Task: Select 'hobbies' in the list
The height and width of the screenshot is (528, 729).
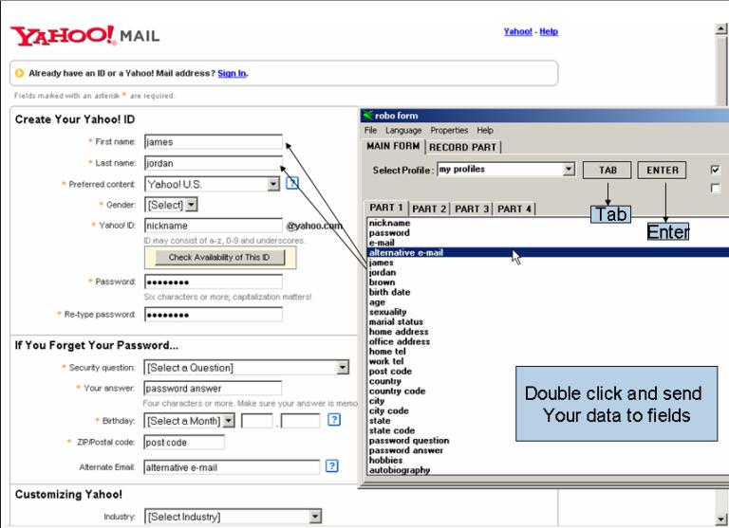Action: pos(385,460)
